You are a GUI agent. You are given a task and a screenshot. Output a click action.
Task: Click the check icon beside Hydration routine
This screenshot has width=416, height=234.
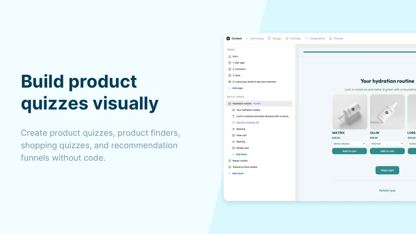point(230,103)
